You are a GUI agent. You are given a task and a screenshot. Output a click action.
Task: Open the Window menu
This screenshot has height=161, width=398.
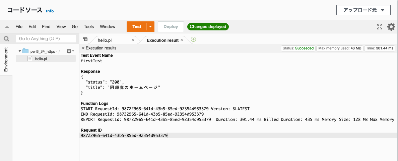pyautogui.click(x=108, y=27)
